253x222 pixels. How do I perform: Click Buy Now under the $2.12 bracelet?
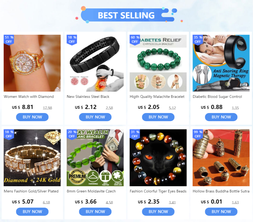[x=95, y=117]
